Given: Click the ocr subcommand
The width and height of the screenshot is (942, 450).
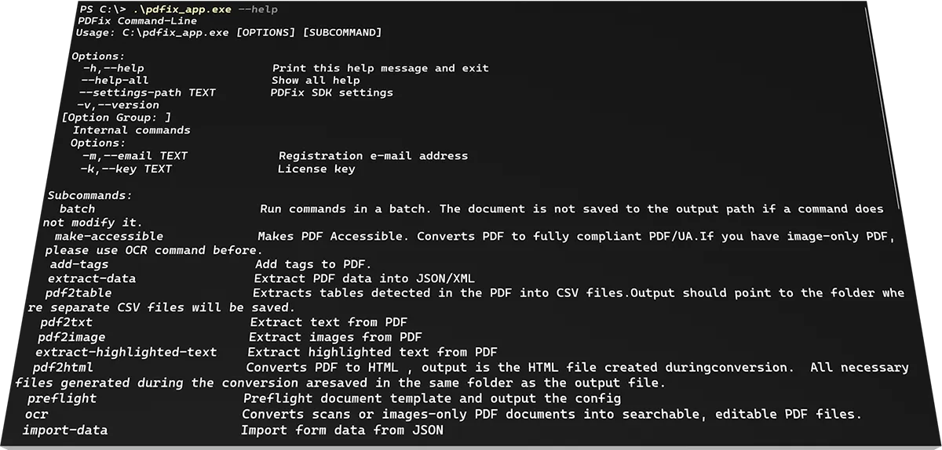Looking at the screenshot, I should pyautogui.click(x=37, y=414).
